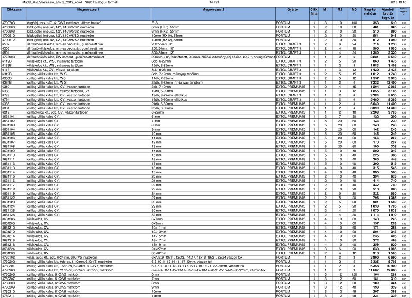Select article number "4775008"

pyautogui.click(x=9, y=57)
